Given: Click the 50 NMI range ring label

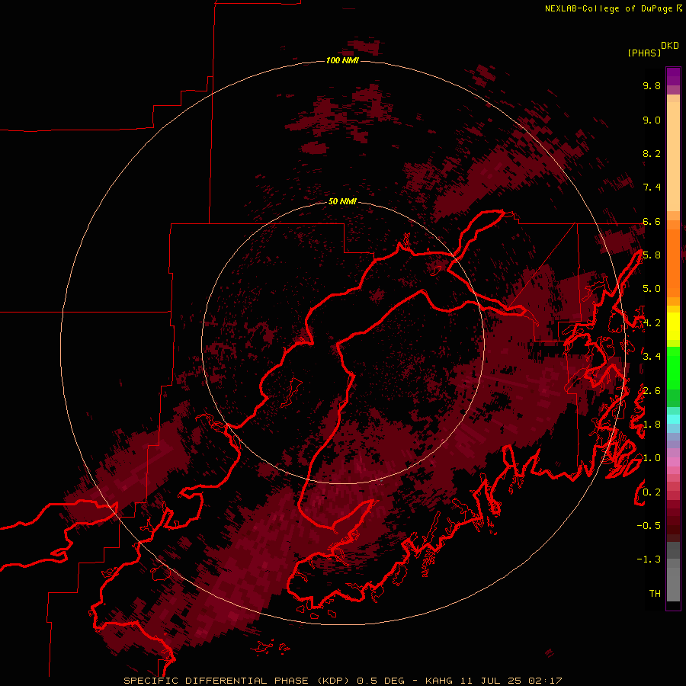Looking at the screenshot, I should (x=342, y=201).
